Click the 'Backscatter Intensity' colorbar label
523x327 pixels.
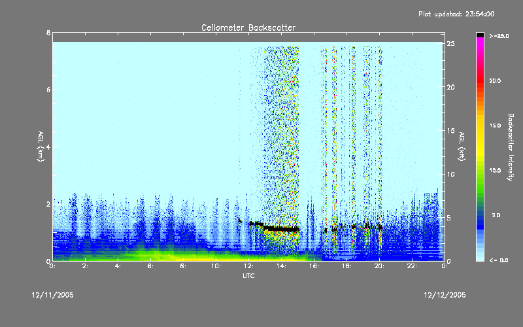(x=511, y=147)
